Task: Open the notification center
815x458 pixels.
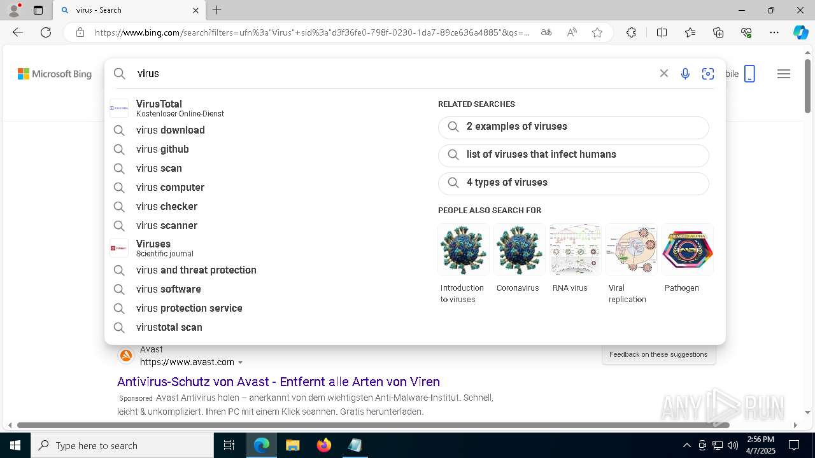Action: [794, 445]
